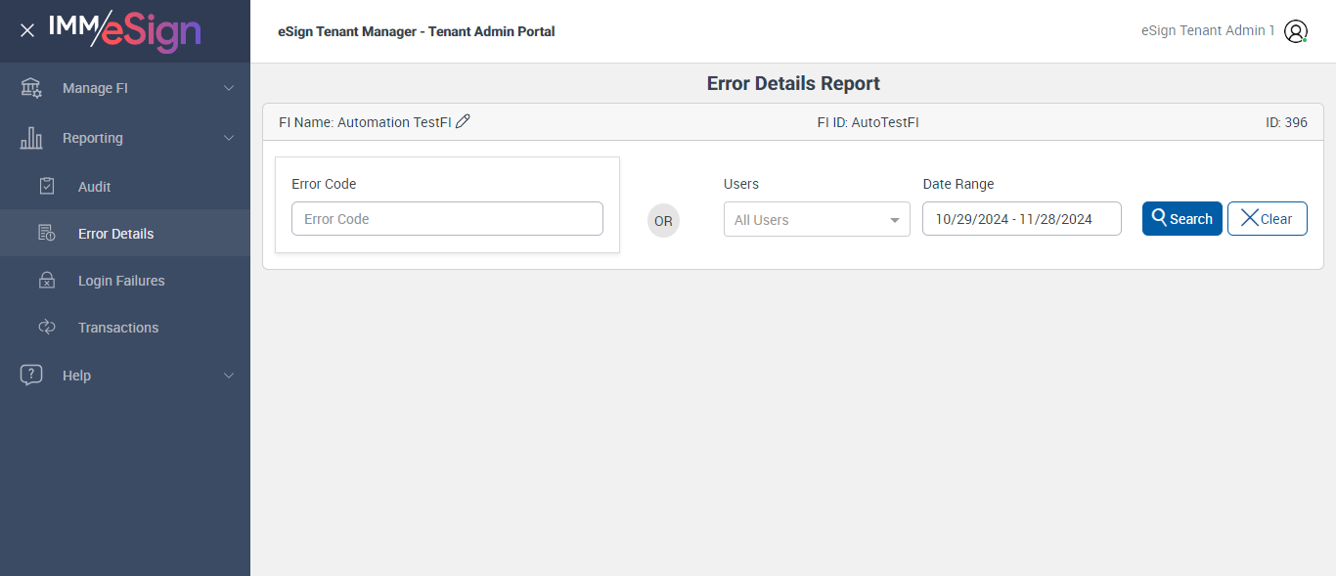The image size is (1336, 576).
Task: Open the user profile avatar icon
Action: pos(1296,31)
